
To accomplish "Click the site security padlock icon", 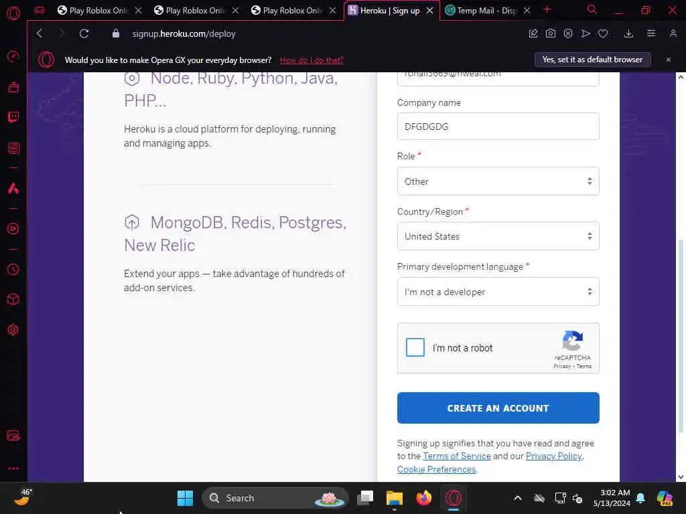I will point(115,33).
